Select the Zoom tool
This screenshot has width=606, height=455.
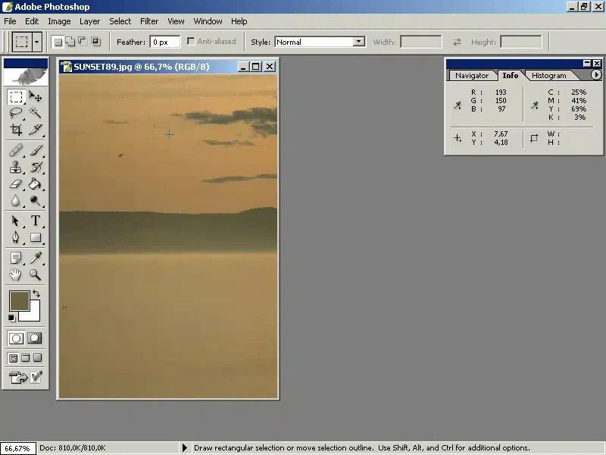click(35, 275)
